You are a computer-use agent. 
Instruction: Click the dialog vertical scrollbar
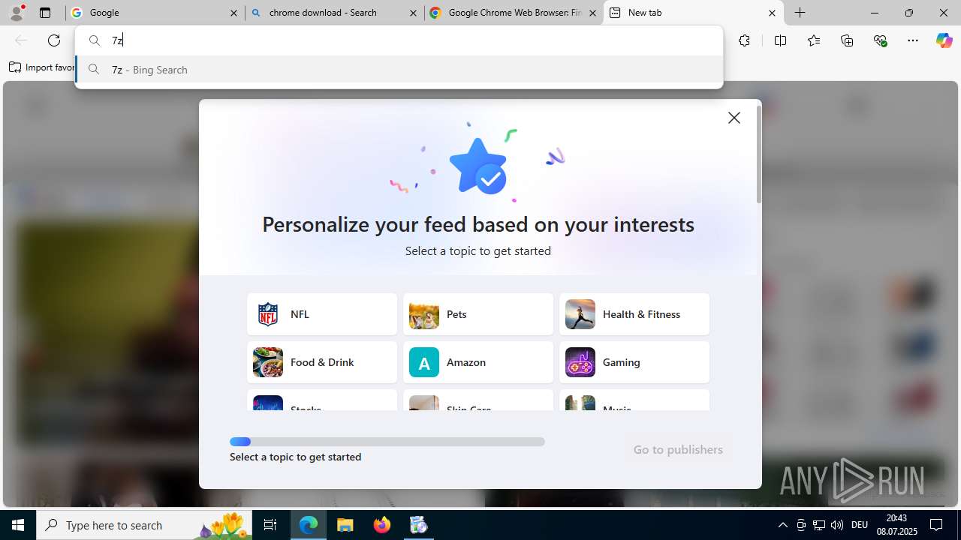click(759, 154)
